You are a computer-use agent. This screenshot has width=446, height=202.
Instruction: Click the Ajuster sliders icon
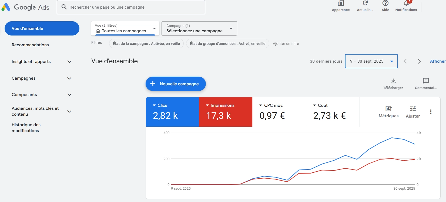tap(413, 109)
